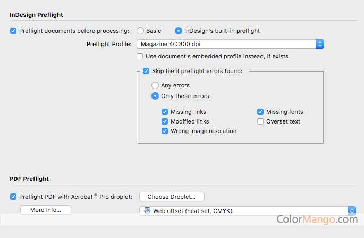364x238 pixels.
Task: Toggle Preflight PDF with Acrobat Pro droplet
Action: pos(13,197)
